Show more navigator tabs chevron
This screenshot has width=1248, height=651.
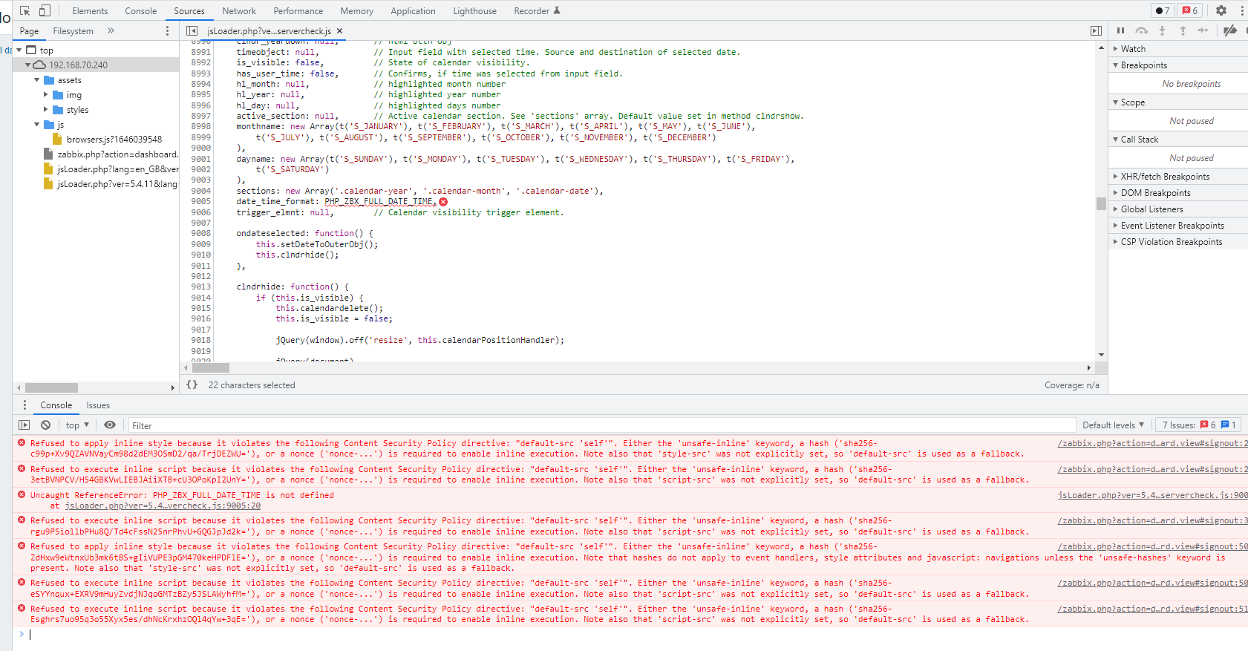pos(111,30)
